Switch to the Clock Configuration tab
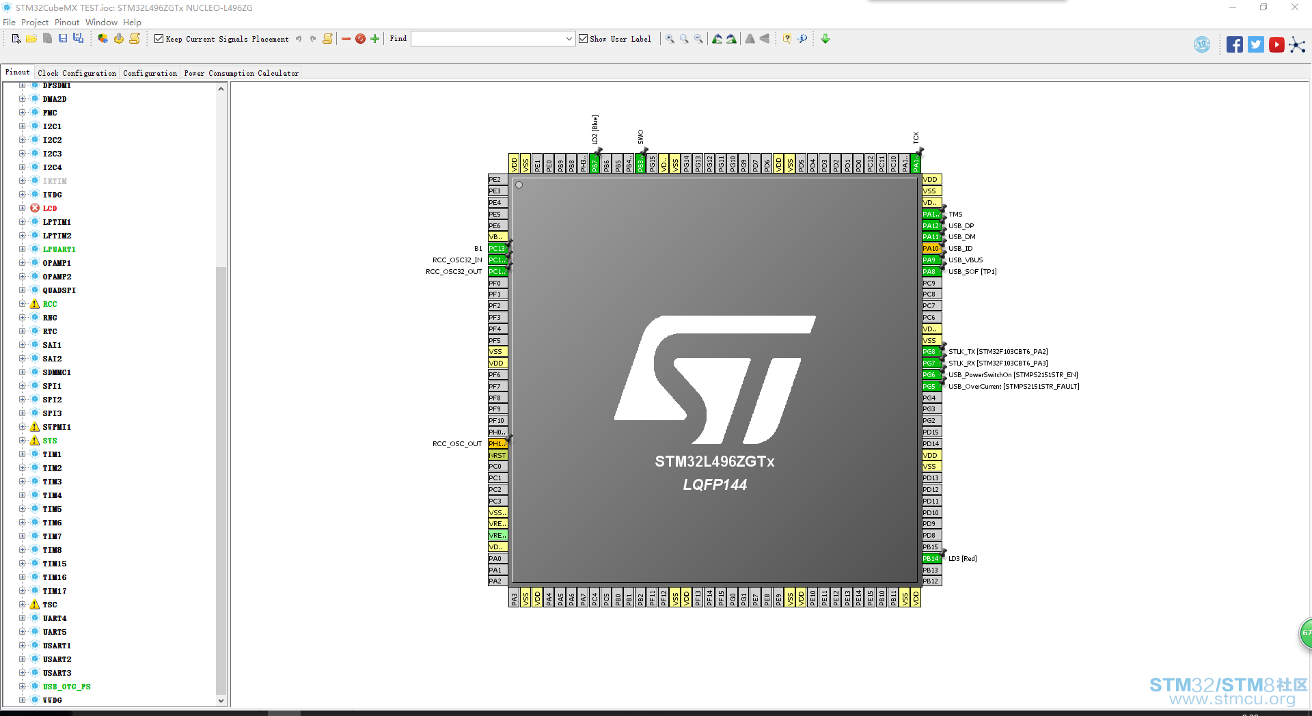This screenshot has height=716, width=1312. point(77,73)
